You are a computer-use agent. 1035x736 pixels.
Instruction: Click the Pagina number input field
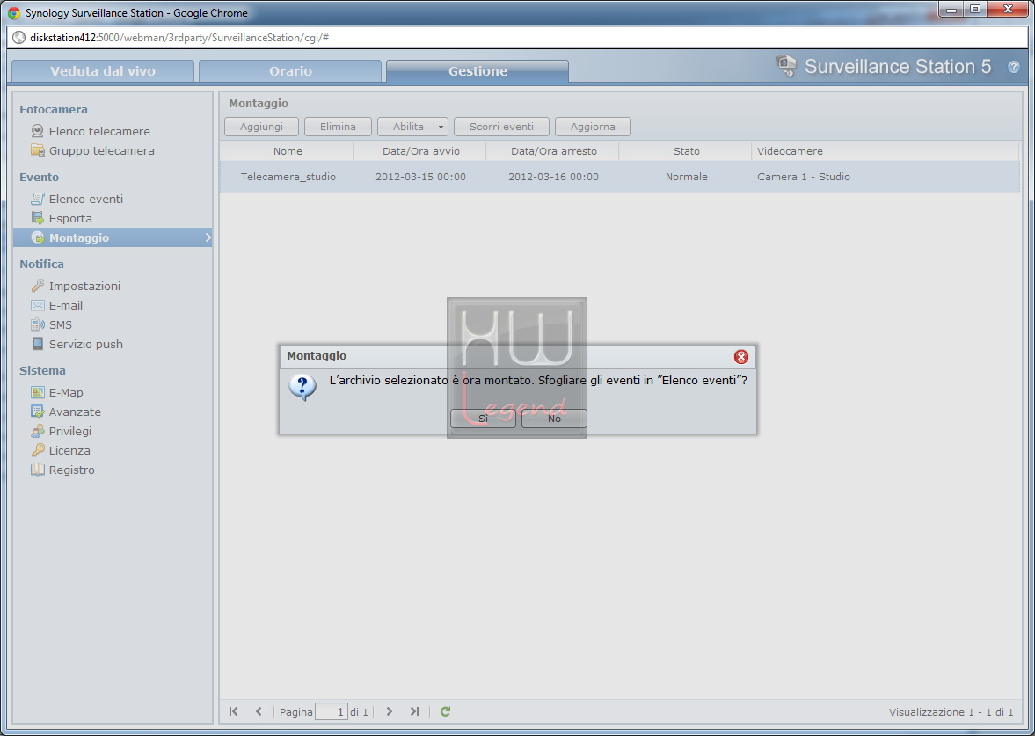(x=332, y=711)
